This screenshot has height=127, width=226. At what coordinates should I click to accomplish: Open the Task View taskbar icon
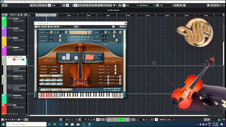tap(55, 124)
